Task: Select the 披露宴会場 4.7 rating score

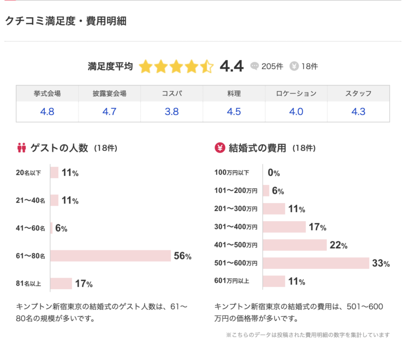Action: [x=109, y=112]
